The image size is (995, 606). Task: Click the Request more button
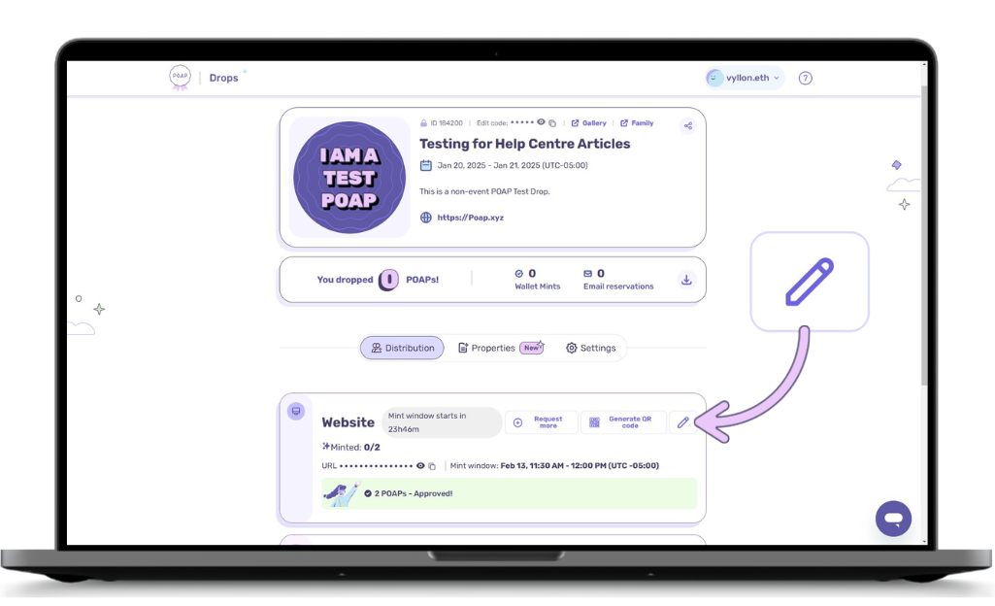[541, 422]
